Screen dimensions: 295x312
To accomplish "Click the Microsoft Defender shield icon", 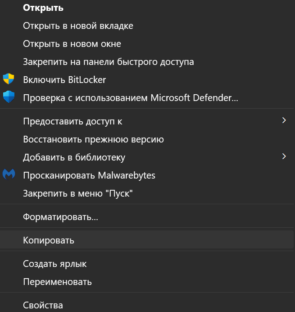I will (9, 97).
